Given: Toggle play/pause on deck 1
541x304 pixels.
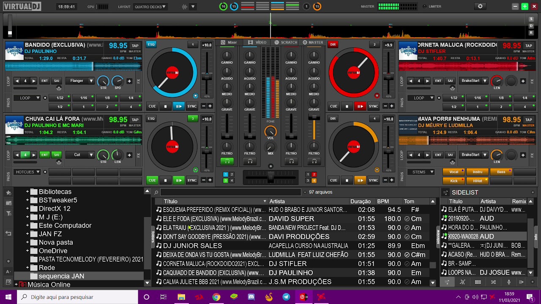Looking at the screenshot, I should pos(179,106).
